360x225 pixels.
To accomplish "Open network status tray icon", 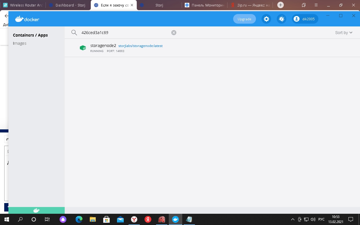I will tap(306, 219).
